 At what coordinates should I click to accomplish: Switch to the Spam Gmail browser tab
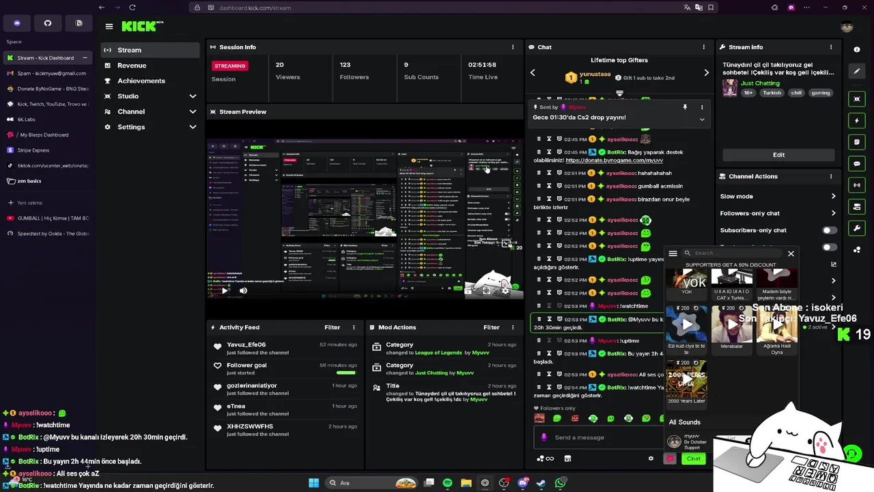point(47,73)
